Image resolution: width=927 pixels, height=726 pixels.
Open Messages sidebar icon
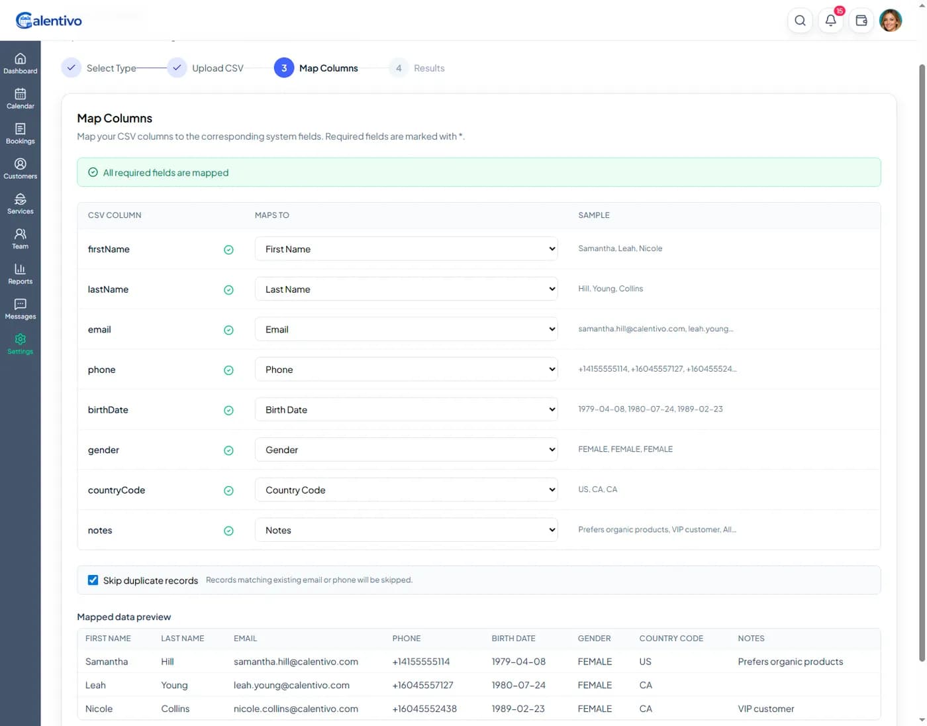click(20, 309)
